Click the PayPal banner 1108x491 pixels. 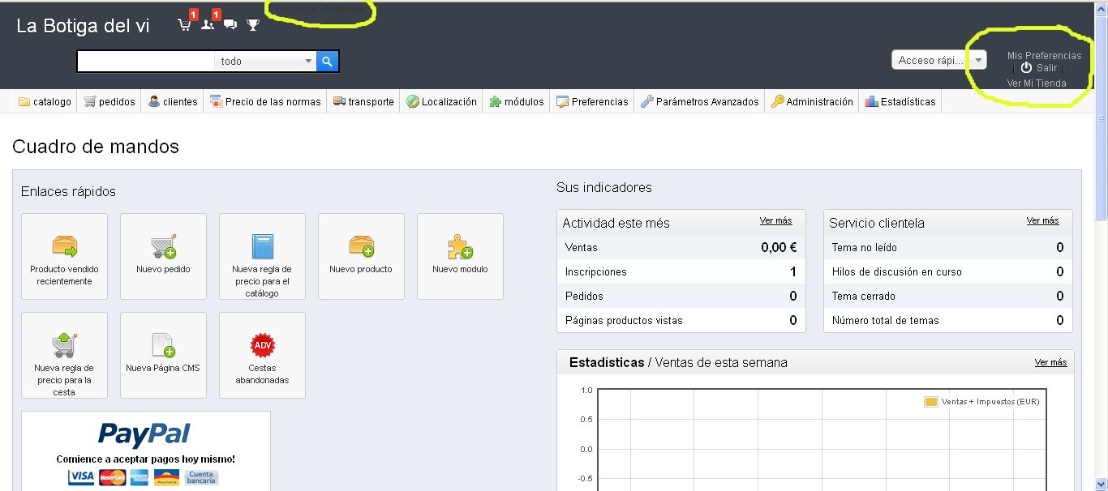146,450
